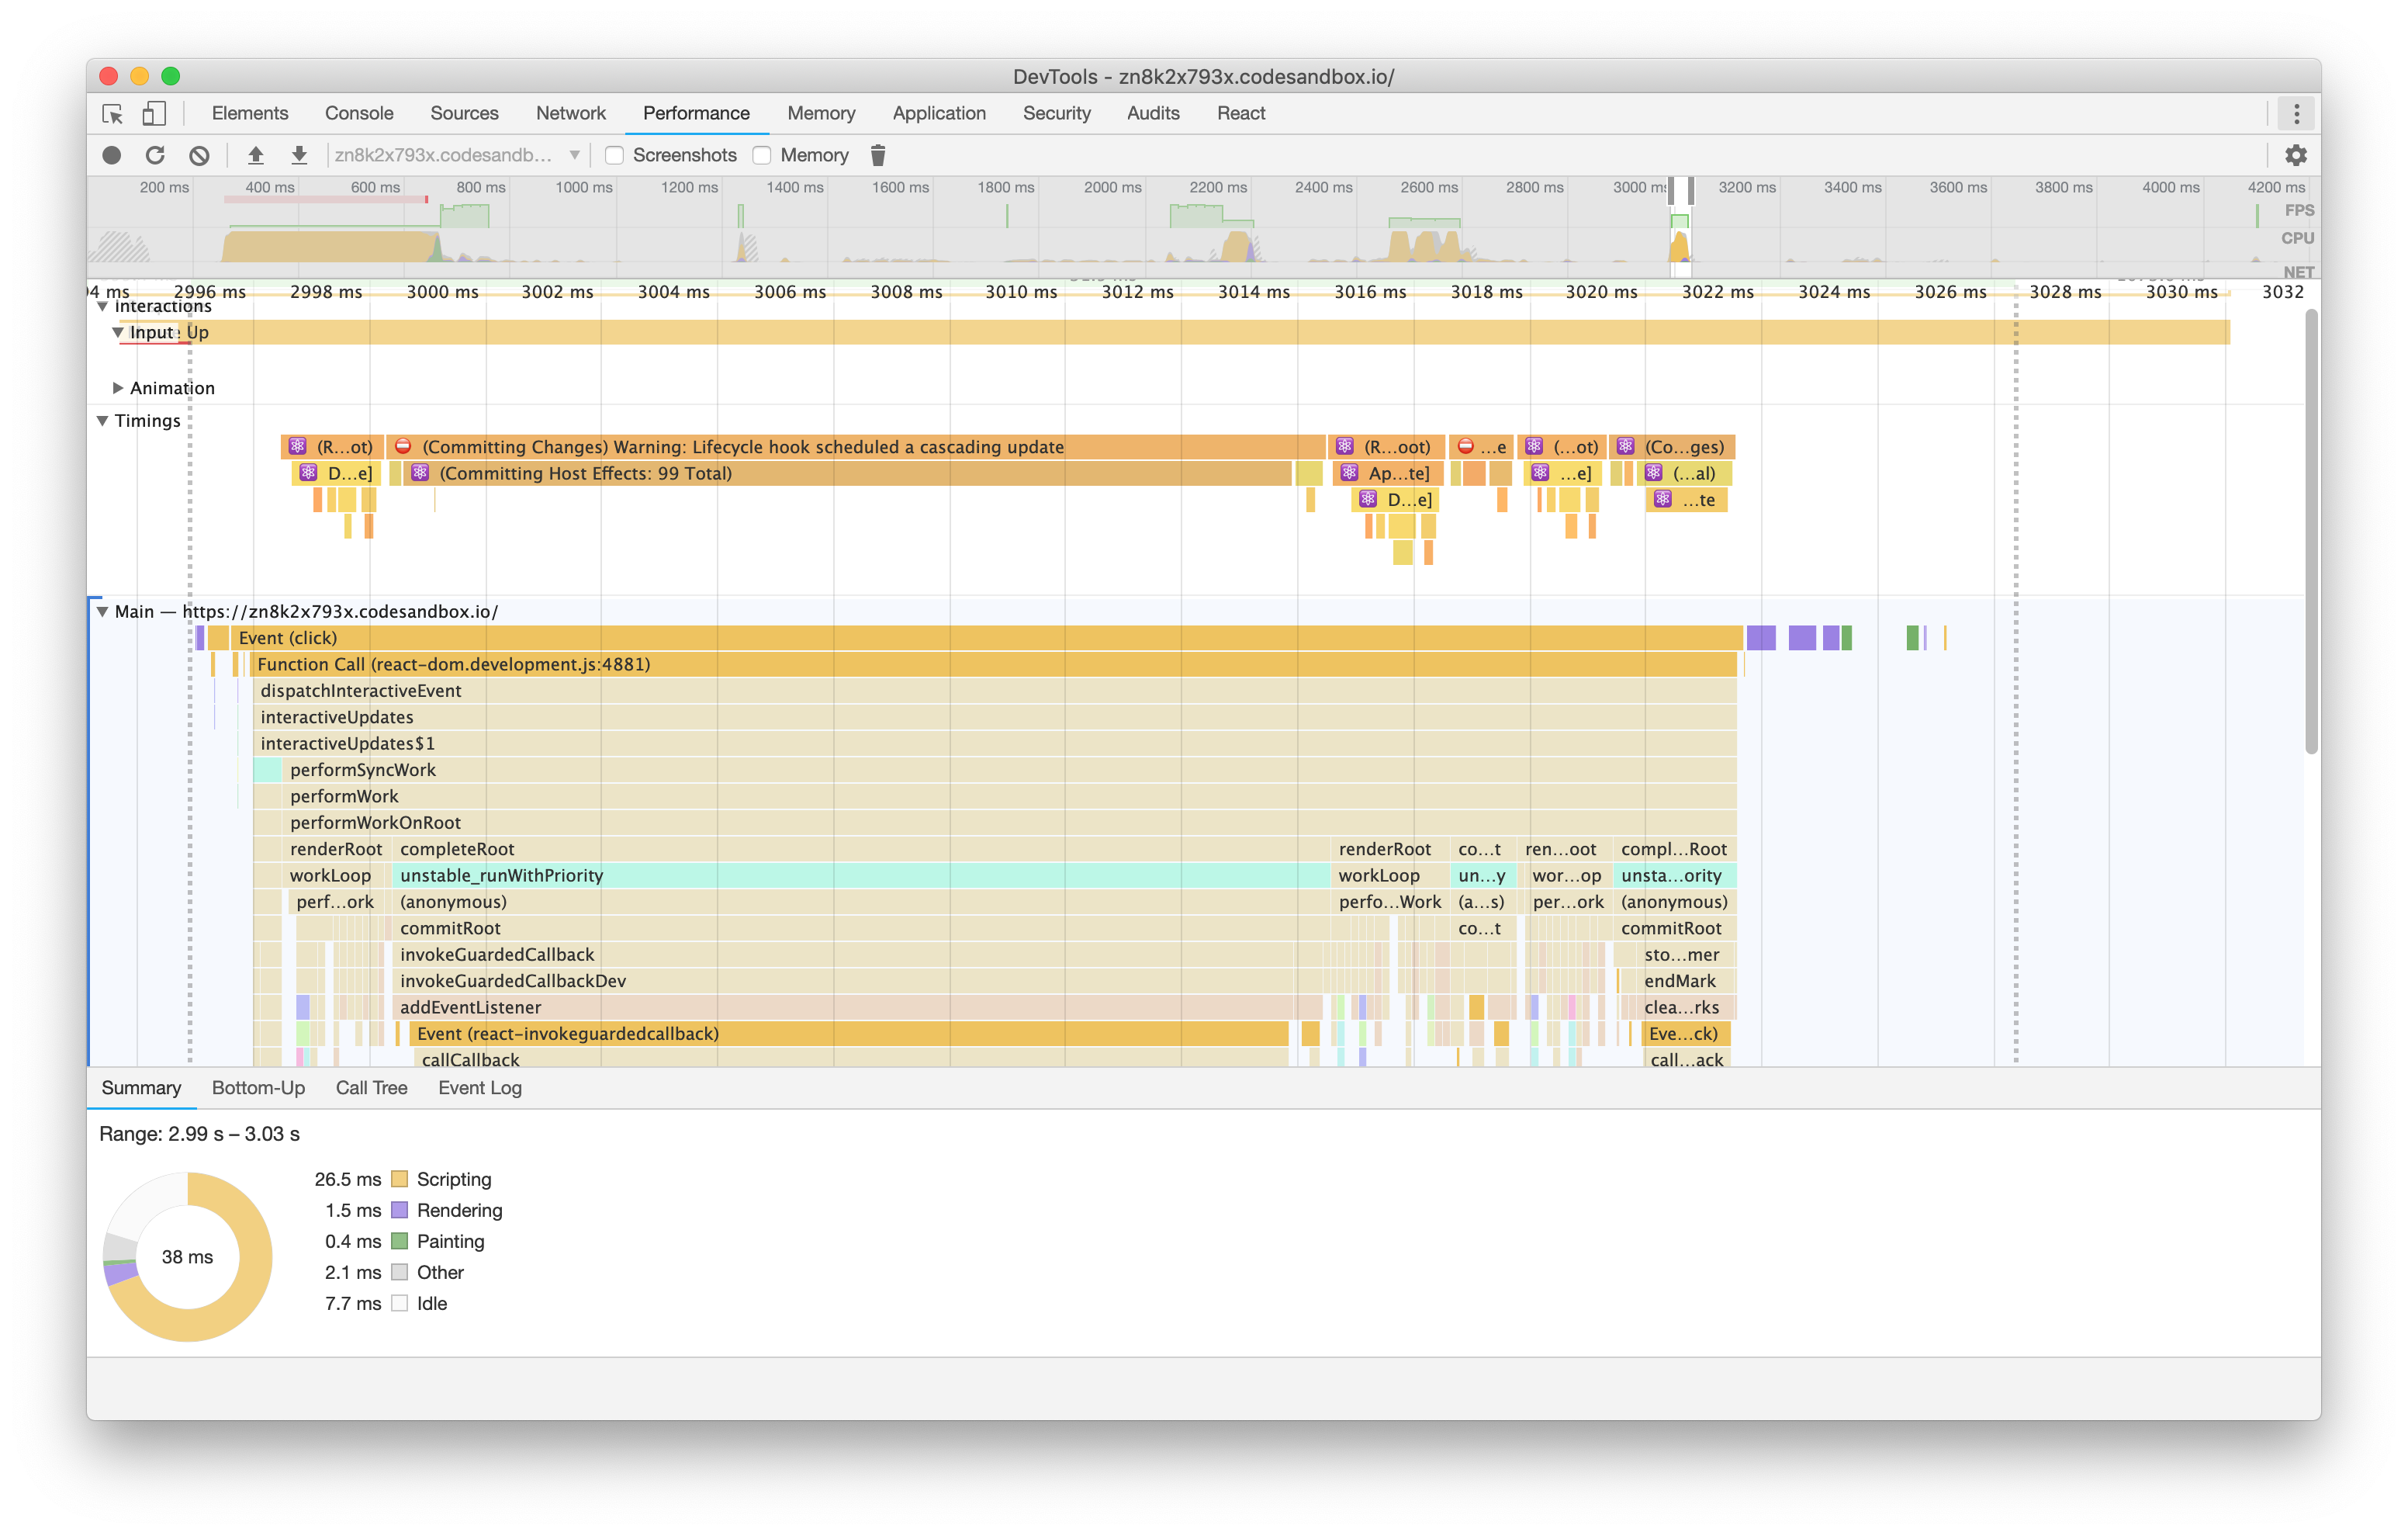
Task: Open capture settings with the gear icon
Action: (2297, 155)
